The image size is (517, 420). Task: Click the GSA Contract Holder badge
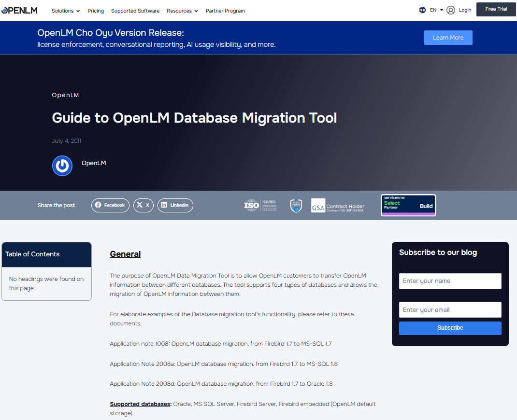point(338,206)
